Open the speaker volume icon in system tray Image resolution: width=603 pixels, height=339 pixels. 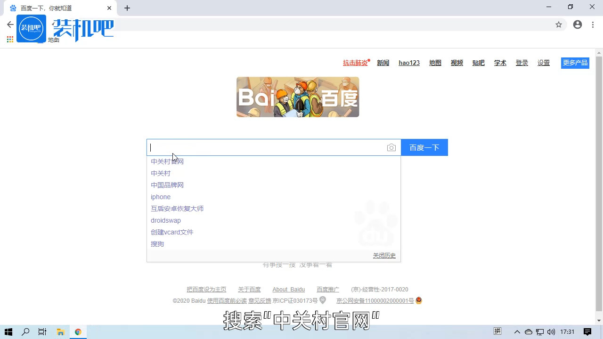pos(551,332)
